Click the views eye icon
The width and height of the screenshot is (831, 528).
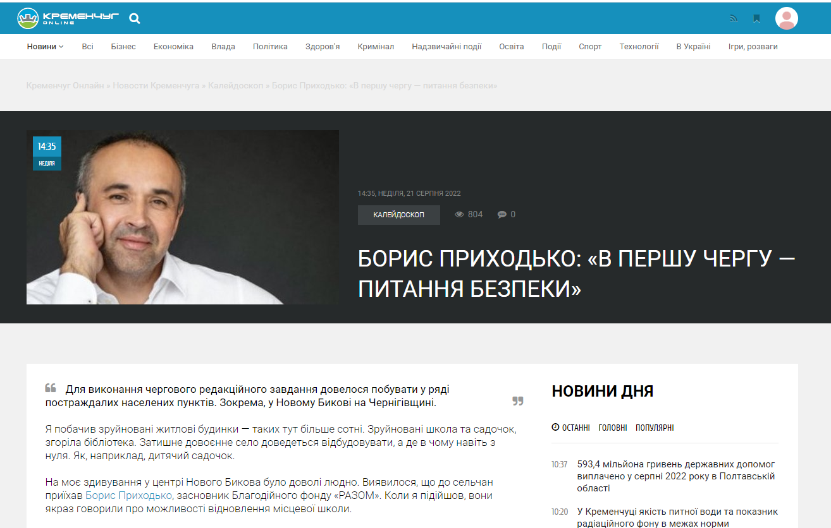tap(460, 215)
